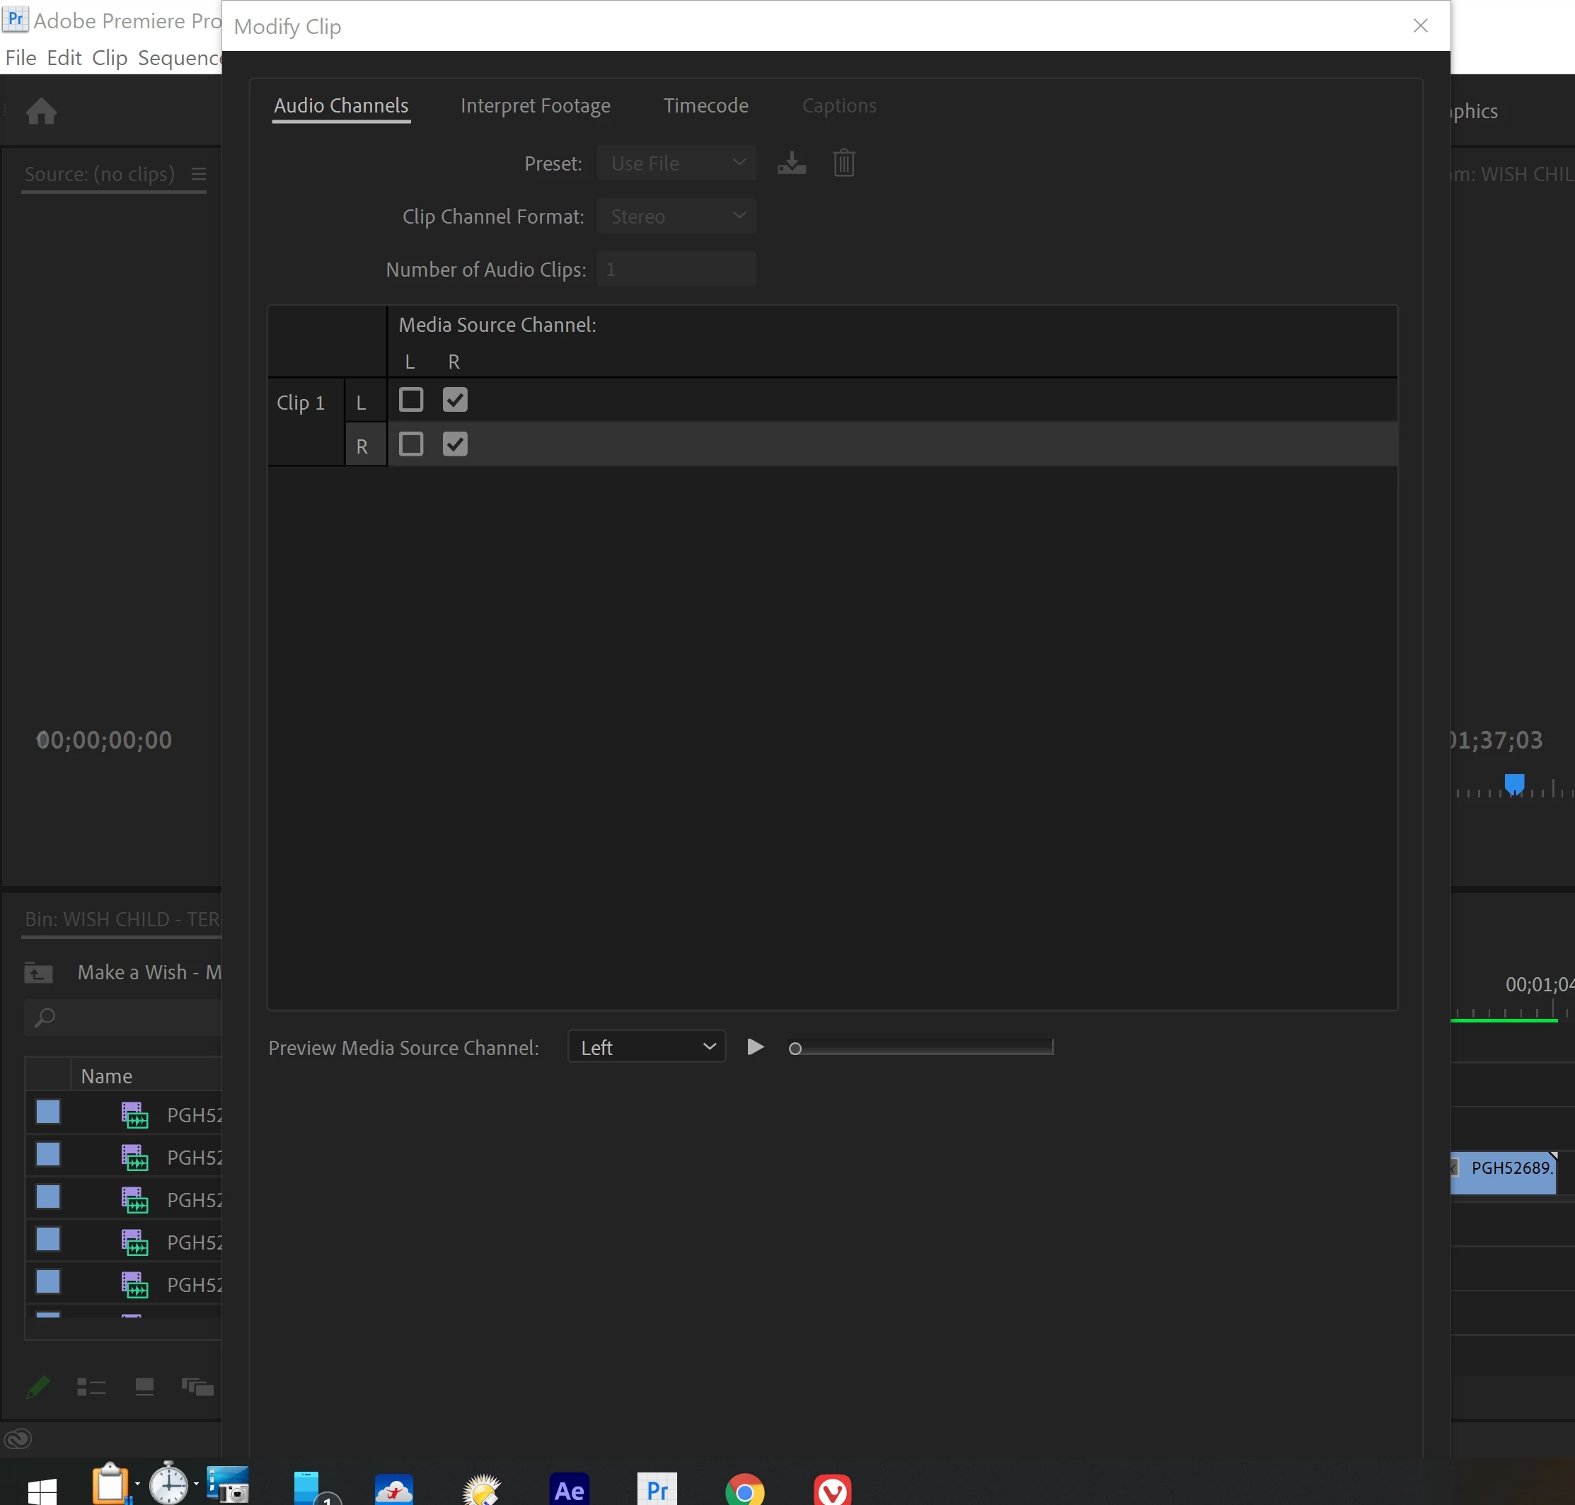Click the delete preset trash icon

pos(843,163)
